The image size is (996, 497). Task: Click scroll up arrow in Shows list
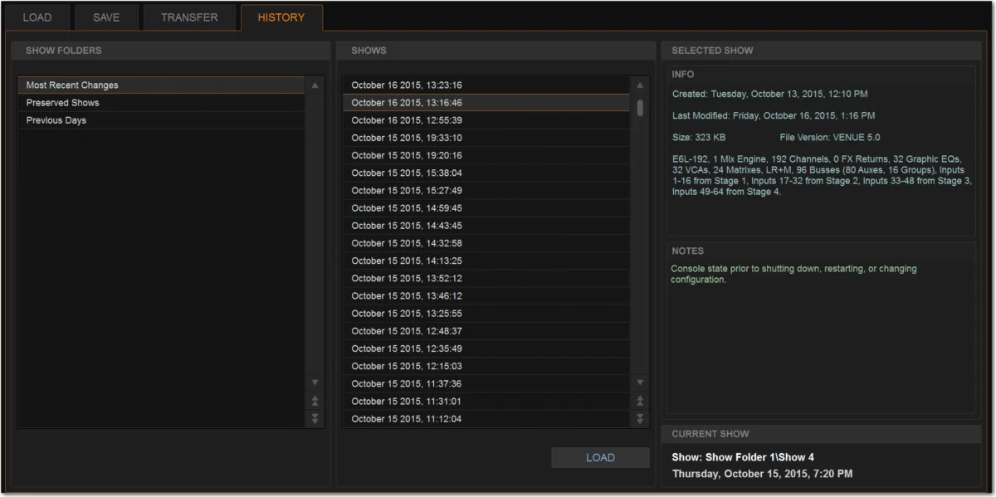(640, 85)
